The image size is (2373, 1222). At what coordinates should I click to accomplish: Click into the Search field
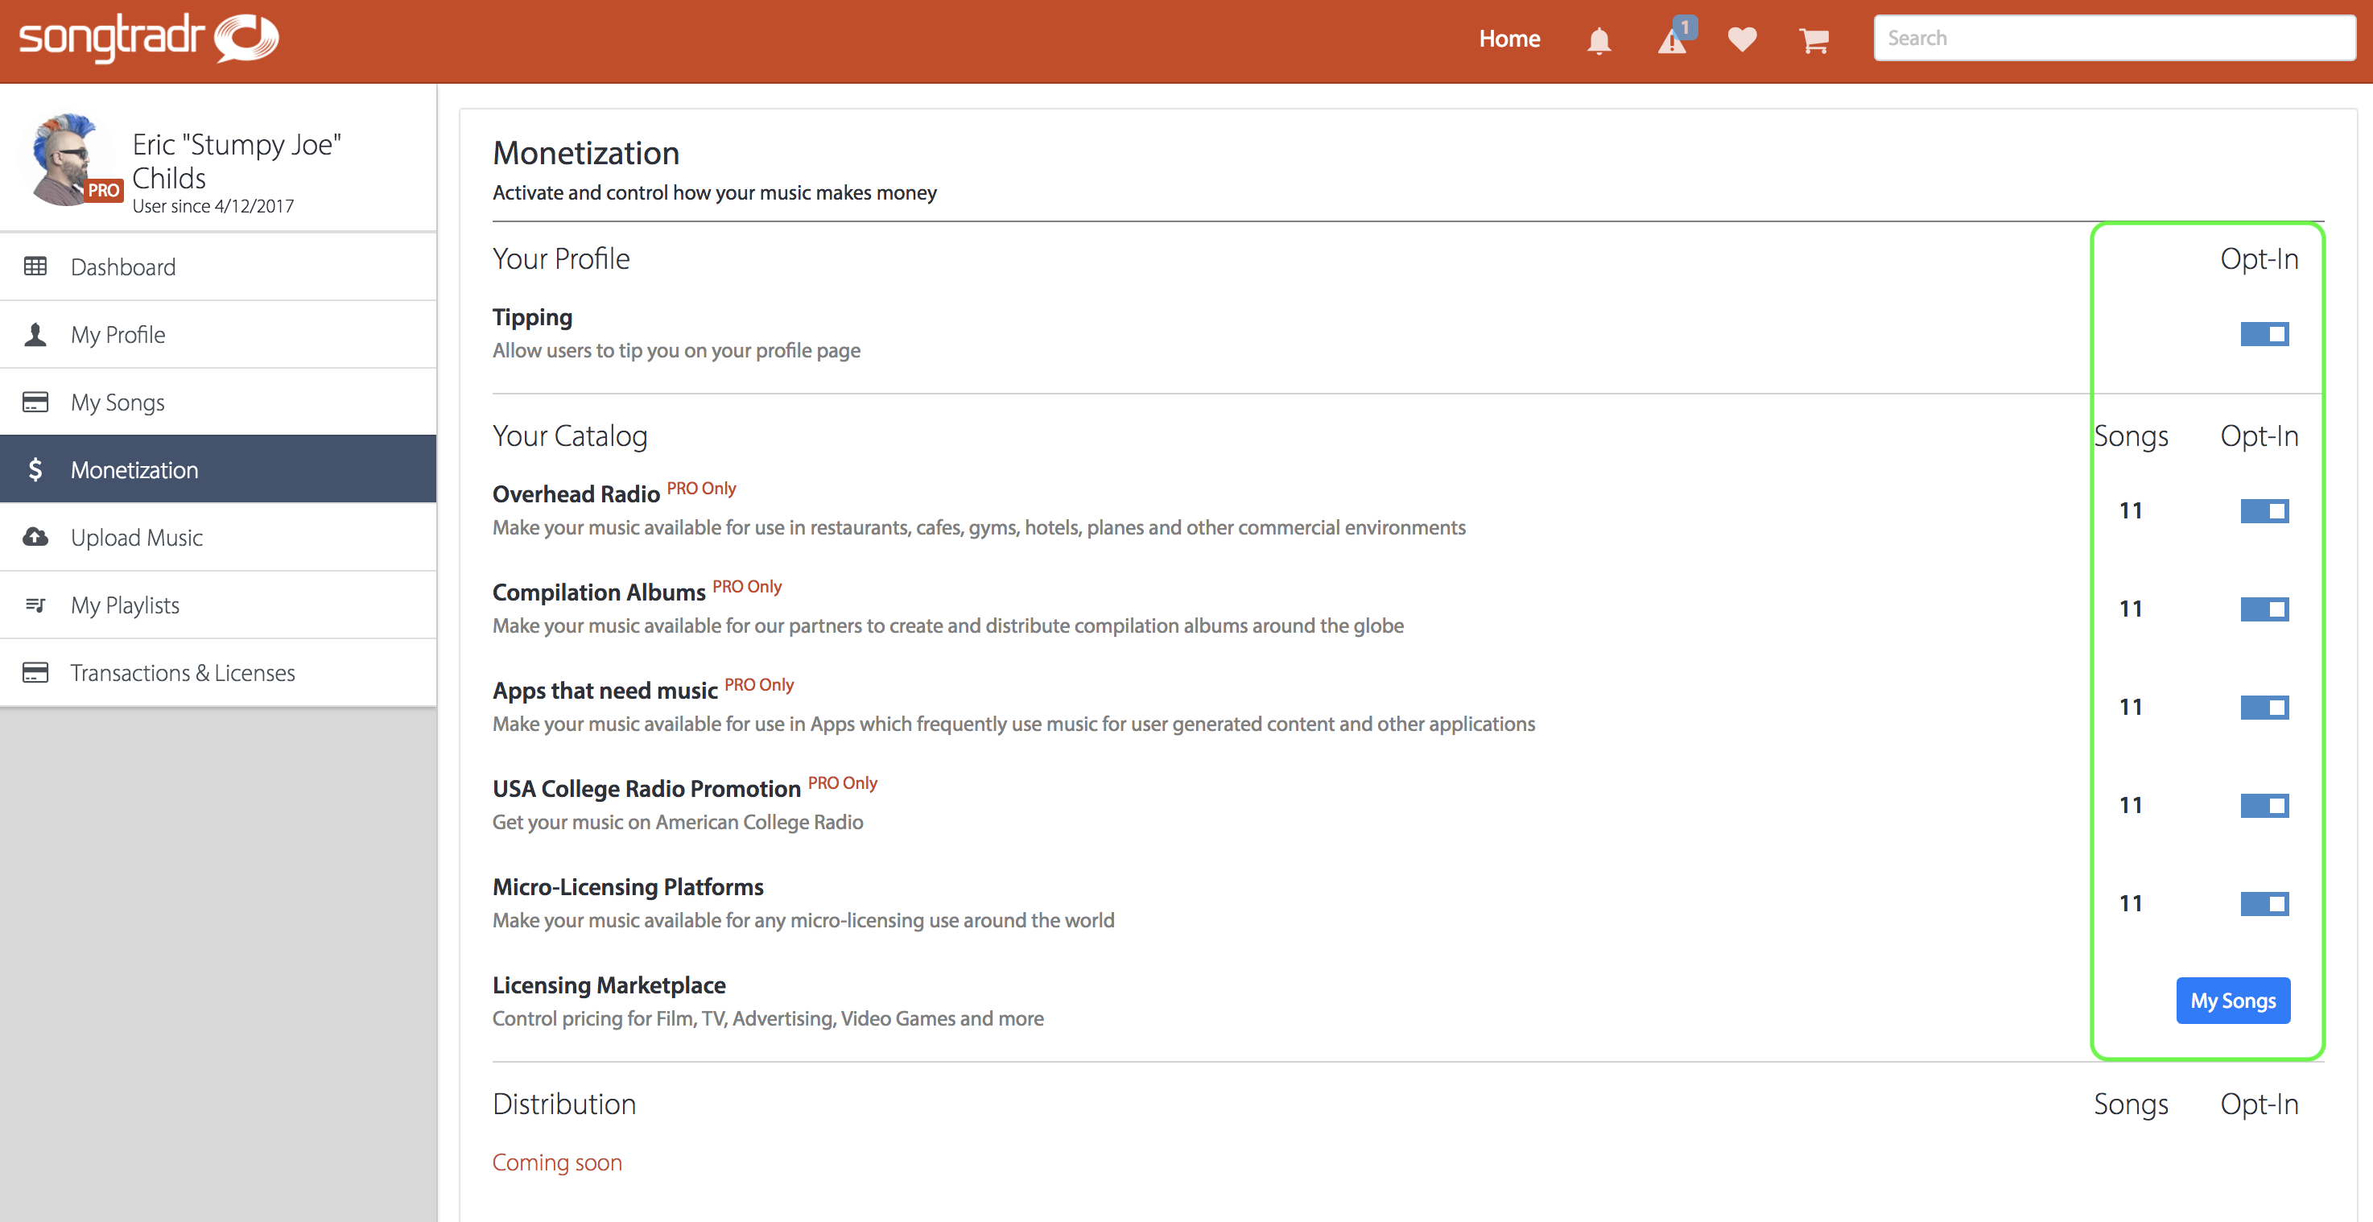tap(2114, 38)
